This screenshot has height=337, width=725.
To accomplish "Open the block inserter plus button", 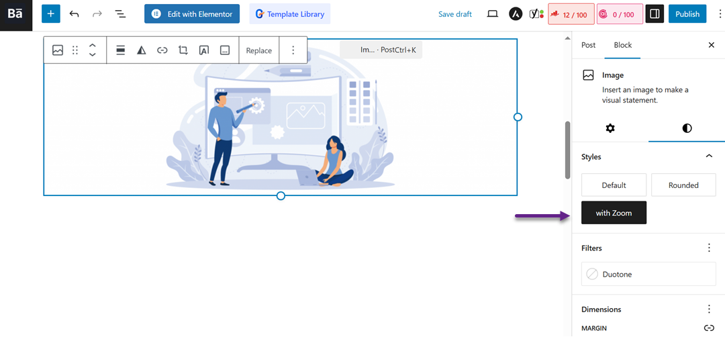I will [51, 13].
